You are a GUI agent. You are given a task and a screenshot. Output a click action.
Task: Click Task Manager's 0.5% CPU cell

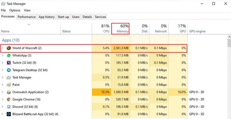point(102,77)
